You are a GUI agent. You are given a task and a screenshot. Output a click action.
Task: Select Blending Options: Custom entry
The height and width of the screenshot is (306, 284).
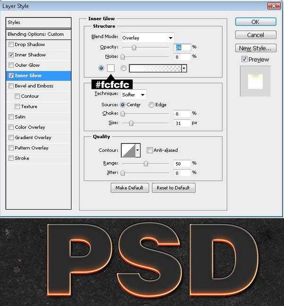tap(39, 34)
